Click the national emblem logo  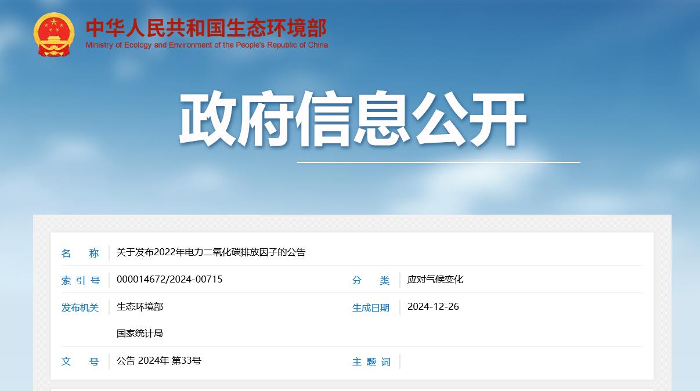[x=54, y=34]
